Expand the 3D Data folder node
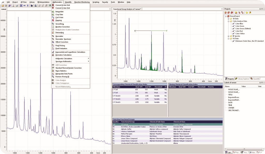 click(x=228, y=19)
